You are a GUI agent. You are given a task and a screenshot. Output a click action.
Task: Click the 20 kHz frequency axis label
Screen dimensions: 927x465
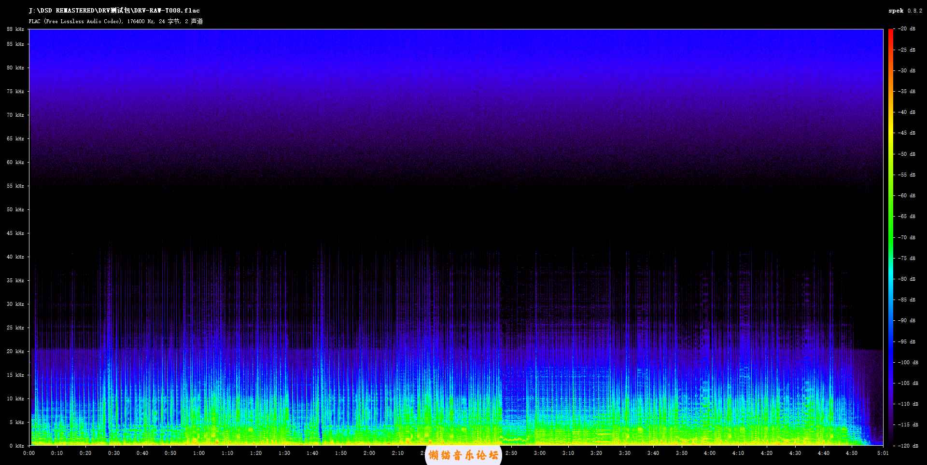pyautogui.click(x=15, y=351)
